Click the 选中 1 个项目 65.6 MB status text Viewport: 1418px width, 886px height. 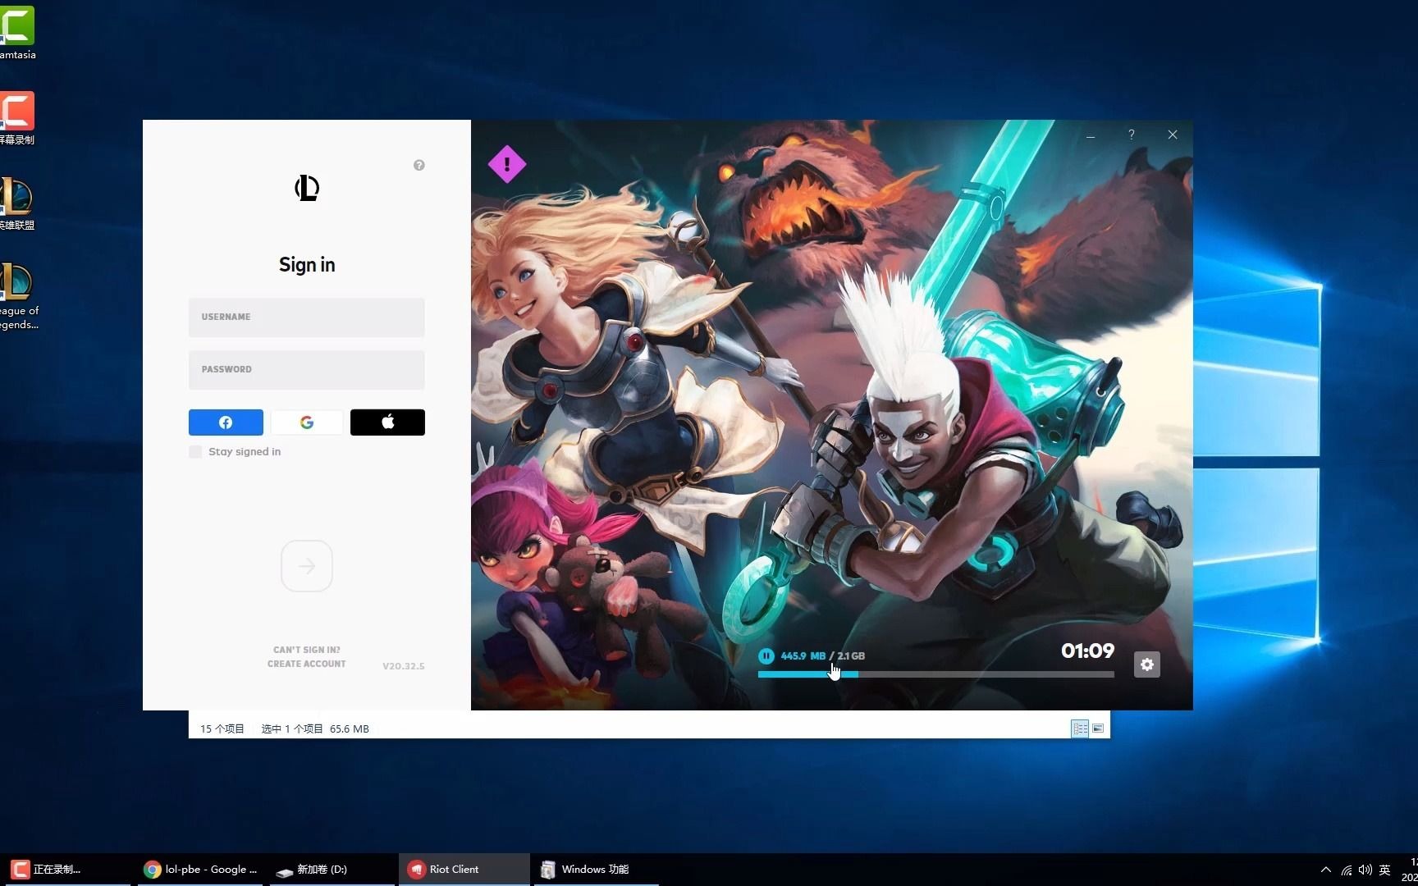tap(315, 728)
